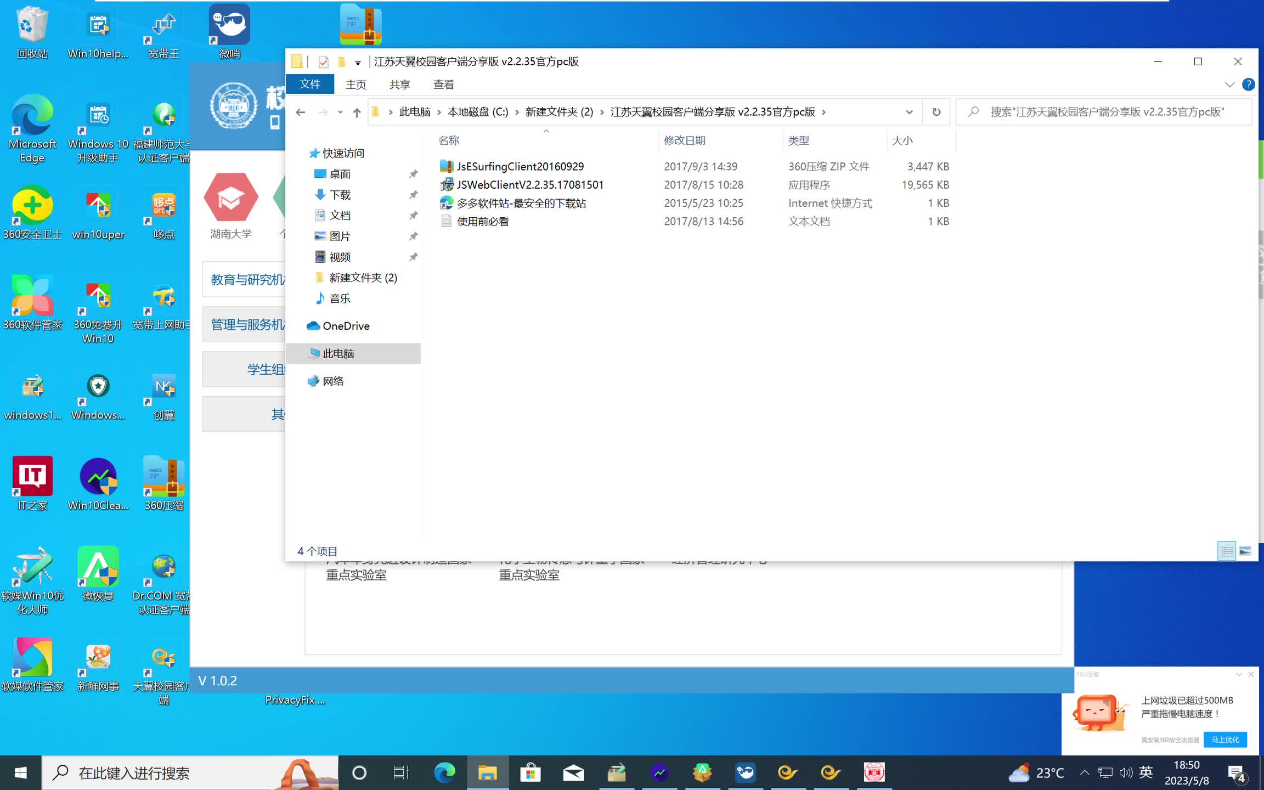Refresh the current Explorer folder
The width and height of the screenshot is (1264, 790).
[x=936, y=112]
